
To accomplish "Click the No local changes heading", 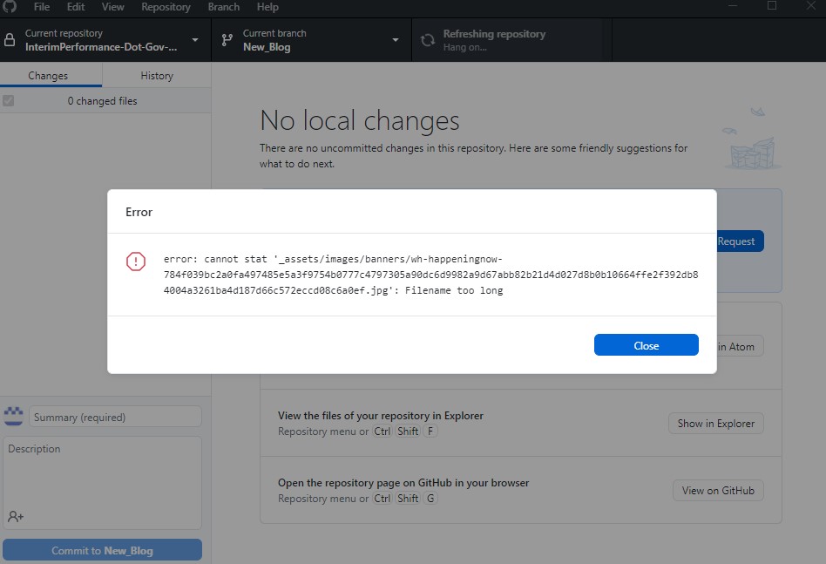I will [360, 120].
